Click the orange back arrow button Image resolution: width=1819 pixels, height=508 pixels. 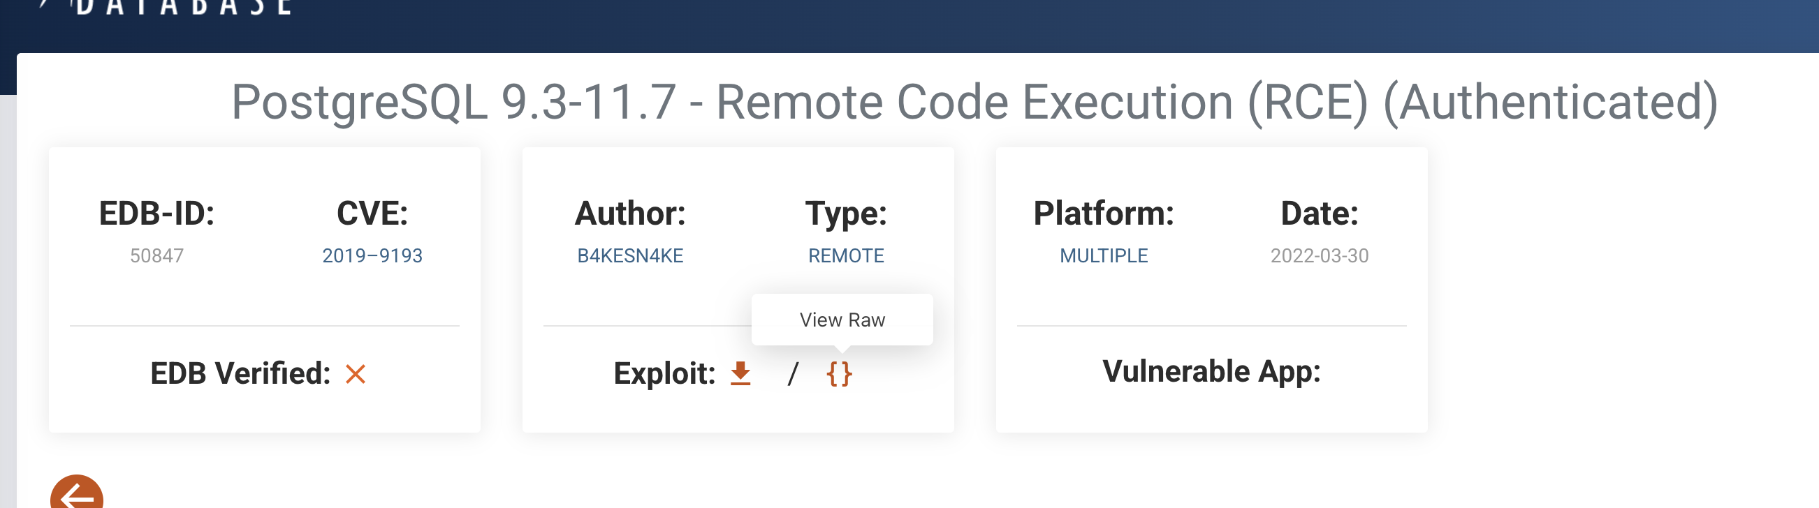click(x=77, y=493)
